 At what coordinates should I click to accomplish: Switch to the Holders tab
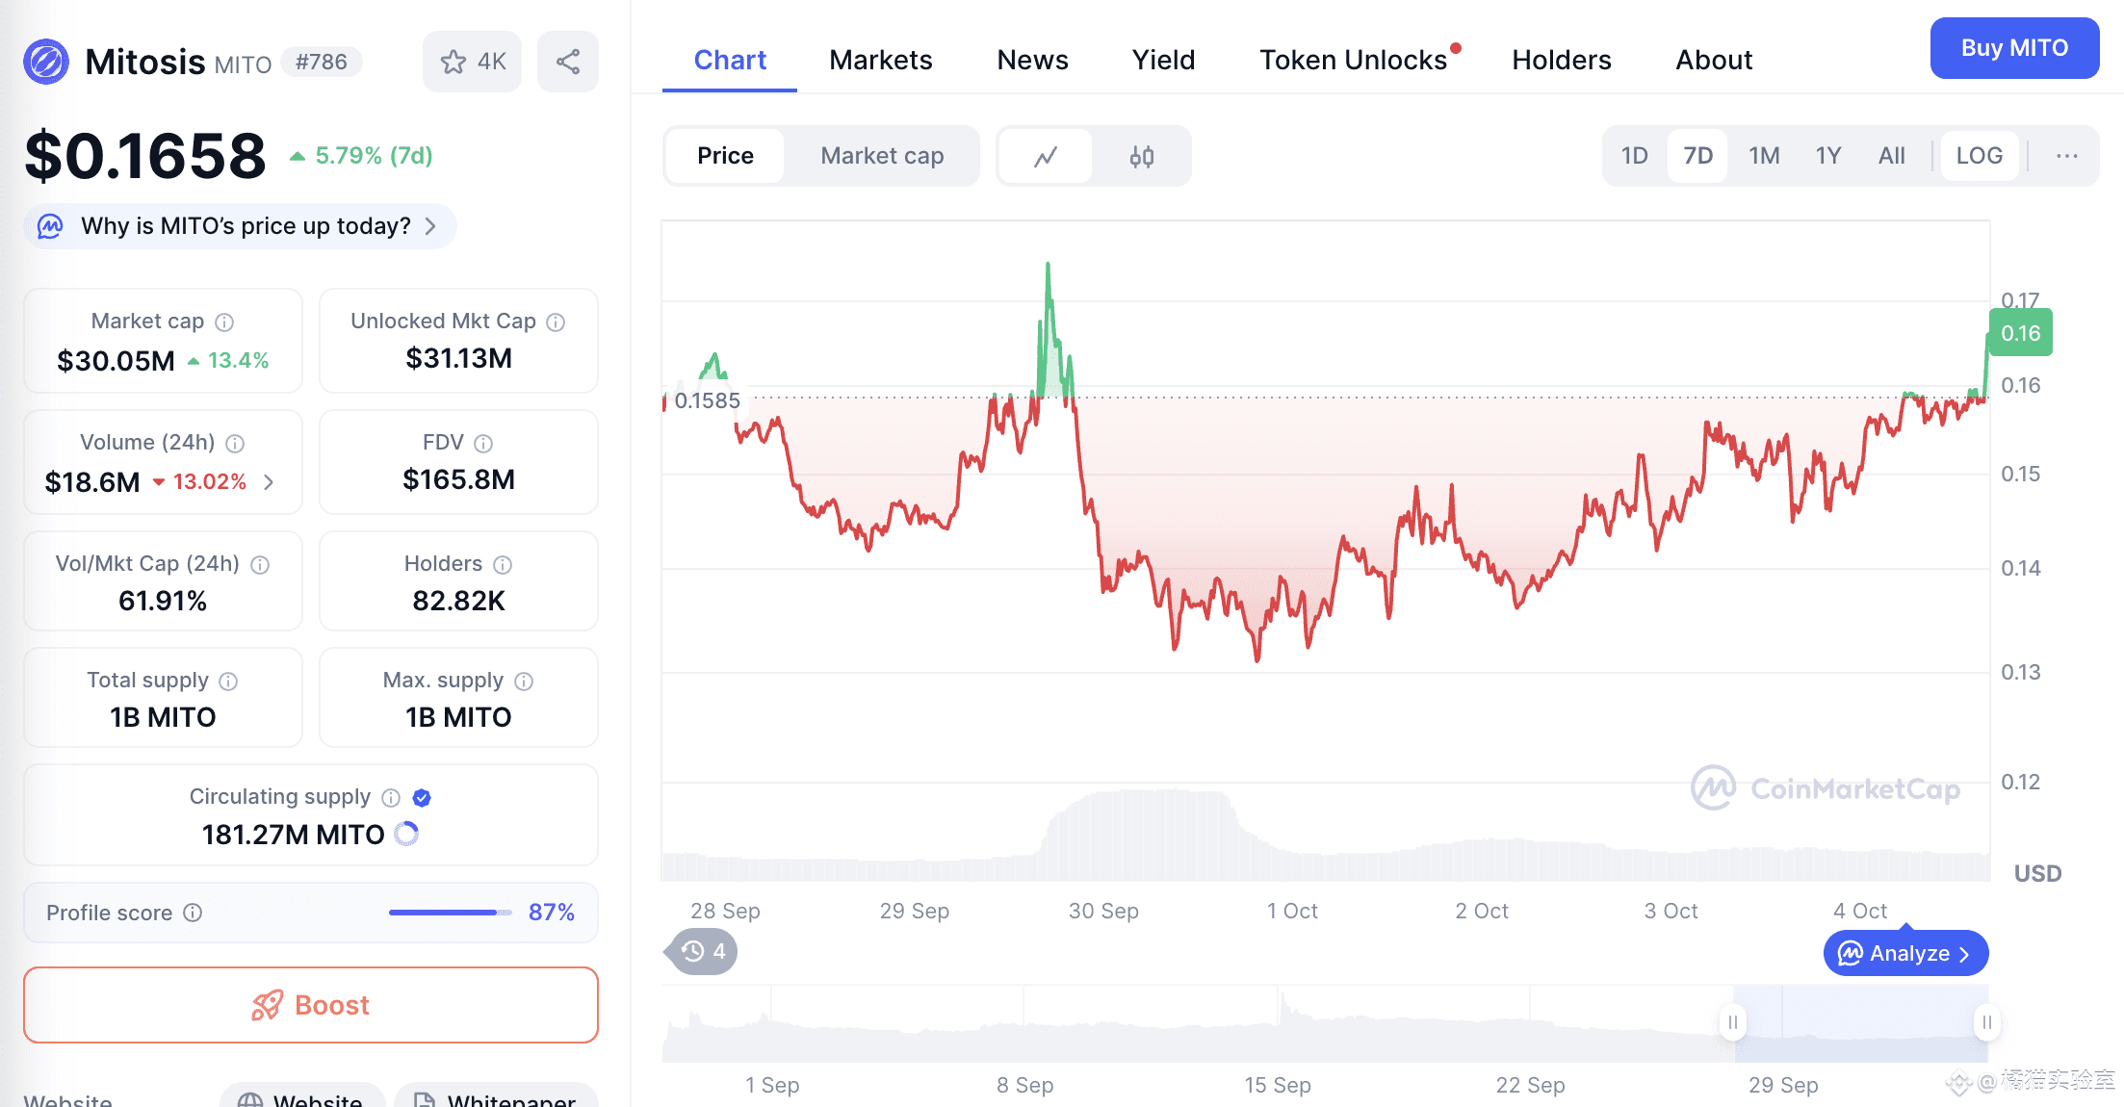[1561, 60]
